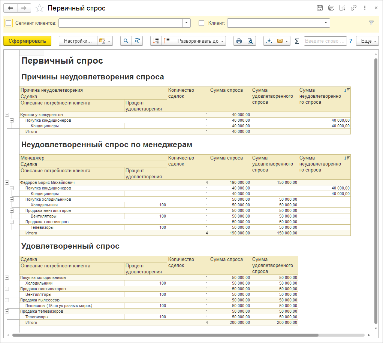Image resolution: width=383 pixels, height=343 pixels.
Task: Collapse the Купили у конкурентов group
Action: pos(7,115)
